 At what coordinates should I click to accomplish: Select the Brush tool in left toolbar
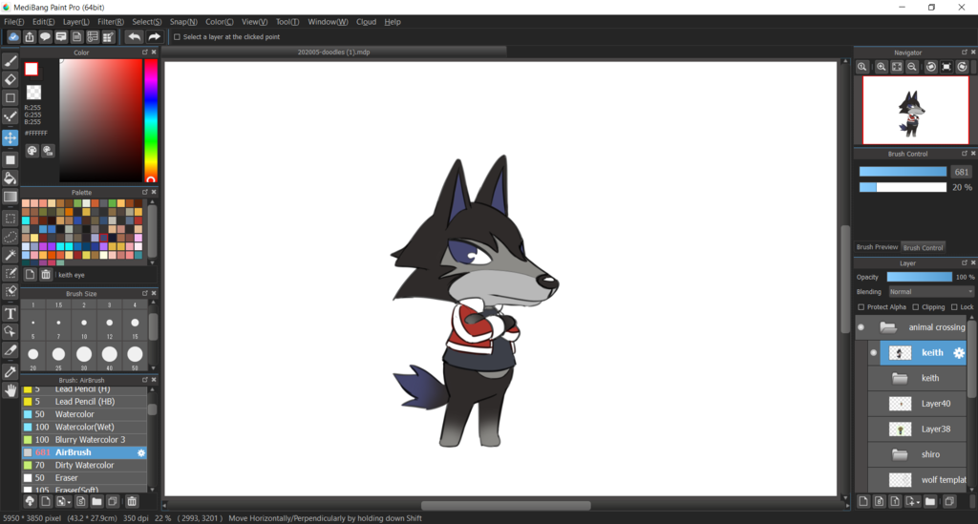(11, 61)
